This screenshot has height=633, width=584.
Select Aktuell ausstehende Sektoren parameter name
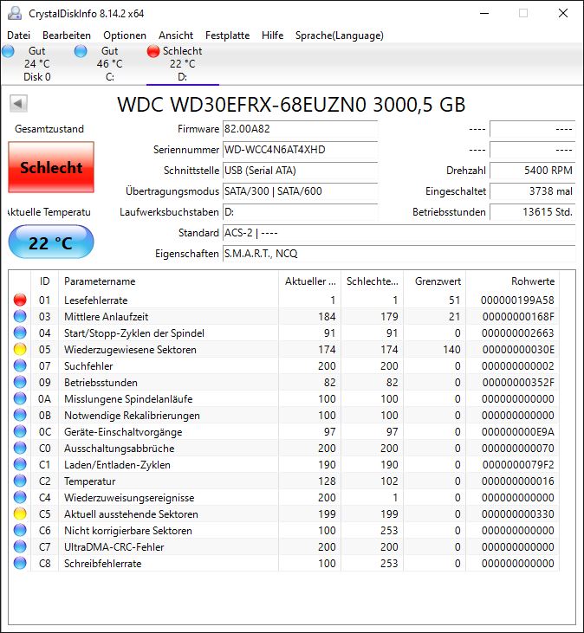point(131,514)
